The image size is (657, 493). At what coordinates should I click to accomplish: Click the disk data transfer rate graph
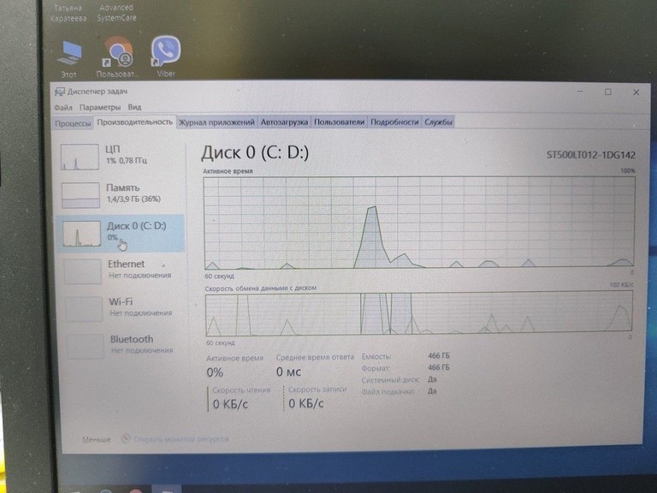[x=419, y=314]
